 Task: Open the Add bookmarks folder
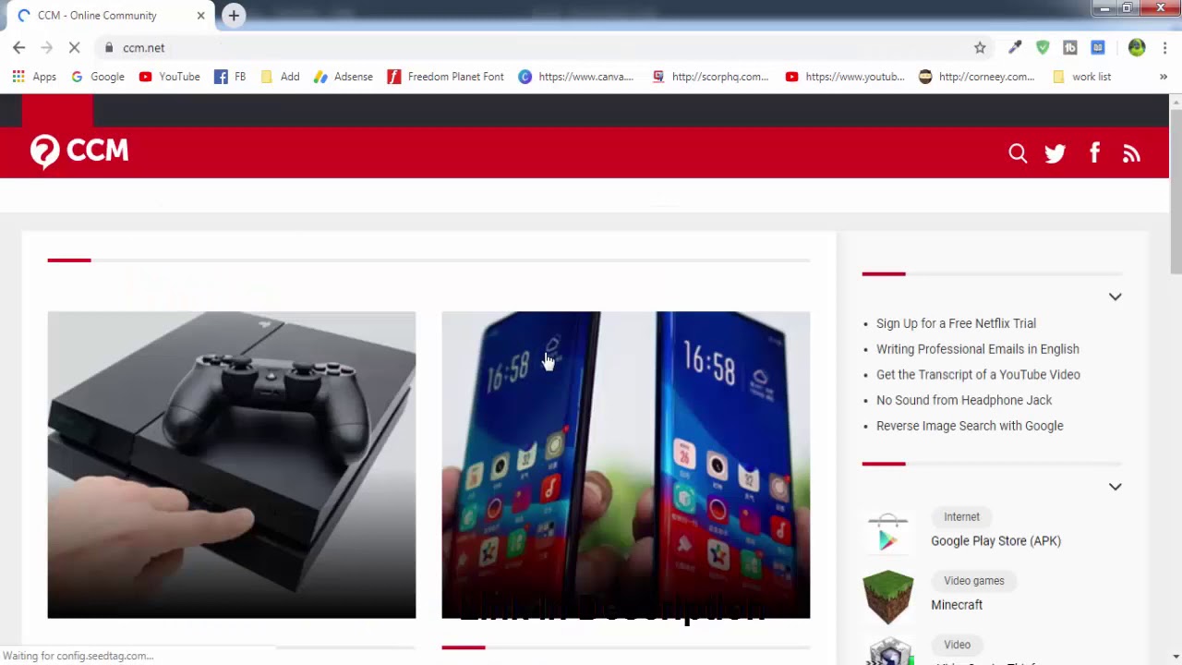280,77
